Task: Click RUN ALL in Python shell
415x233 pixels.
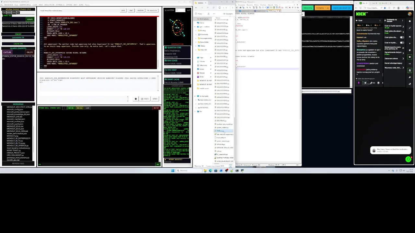Action: (79, 108)
